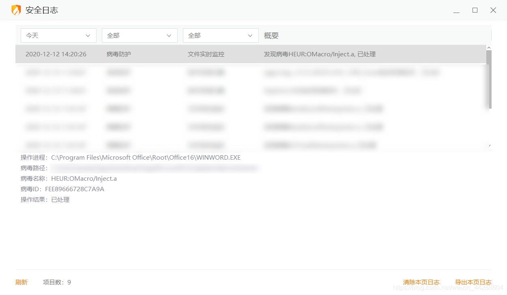The height and width of the screenshot is (295, 507).
Task: Click 清除本页日志 to clear logs
Action: coord(421,282)
